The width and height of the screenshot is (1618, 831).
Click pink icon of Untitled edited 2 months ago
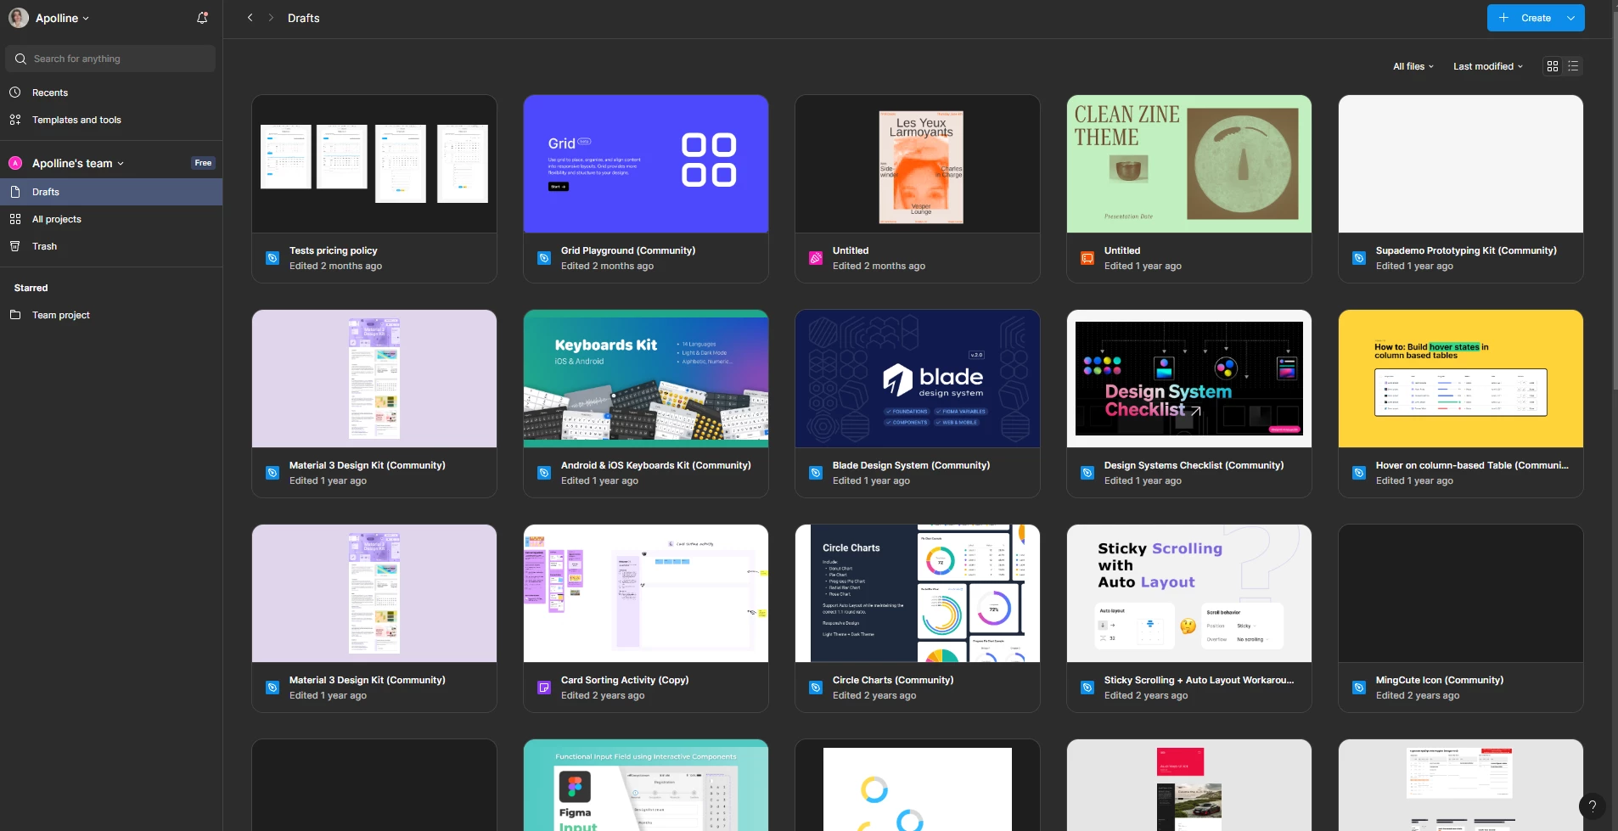(x=816, y=258)
